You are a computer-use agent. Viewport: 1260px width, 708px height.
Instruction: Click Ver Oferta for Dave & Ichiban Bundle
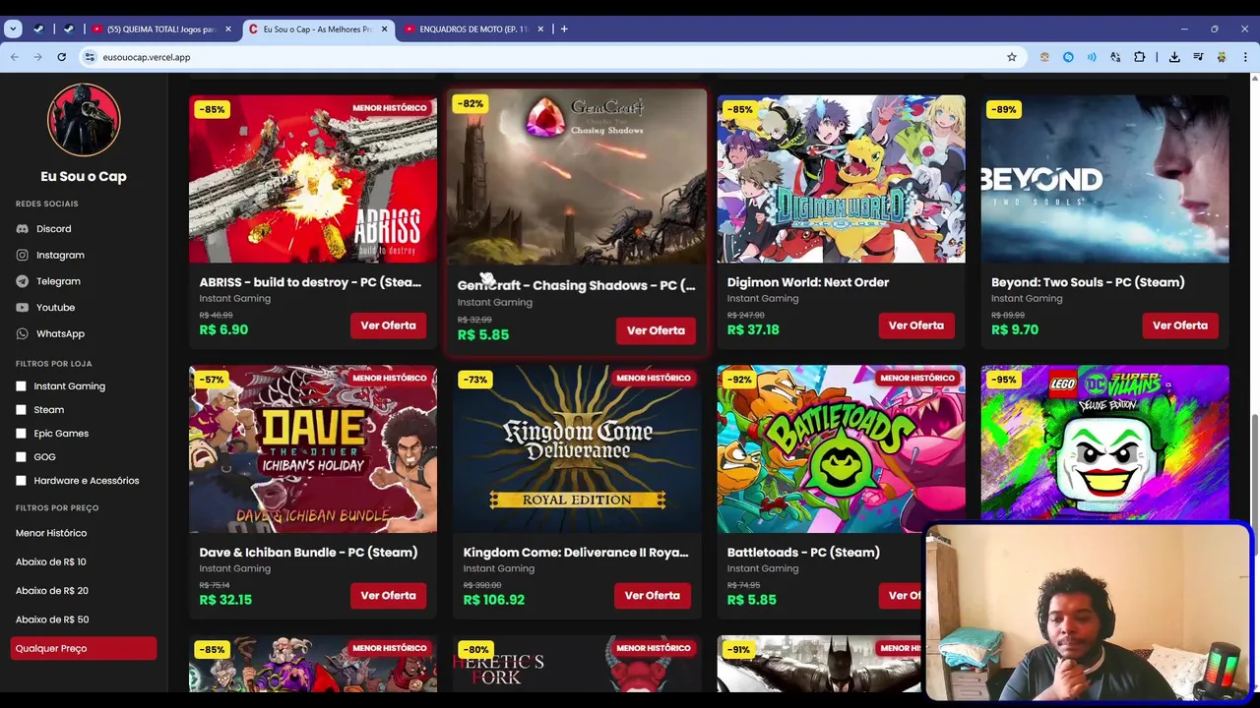coord(388,596)
